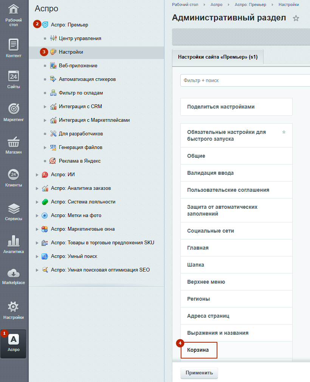This screenshot has height=382, width=310.
Task: Open the Регионы settings section
Action: tap(236, 299)
